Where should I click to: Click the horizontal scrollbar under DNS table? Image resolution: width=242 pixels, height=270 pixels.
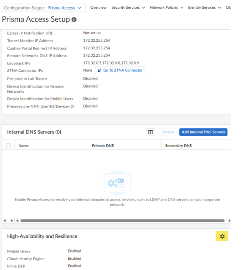point(123,221)
